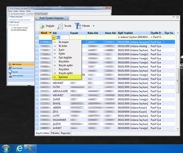Select the Parti Üyeleri/Adayları tab
Viewport: 183px width, 153px height.
pyautogui.click(x=52, y=18)
